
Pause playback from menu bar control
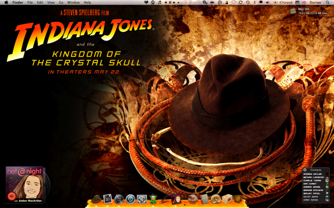coord(170,3)
